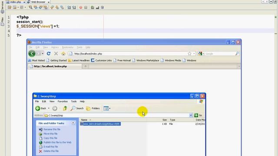Go to Firefox Home page icon
The image size is (278, 156).
(x=63, y=53)
